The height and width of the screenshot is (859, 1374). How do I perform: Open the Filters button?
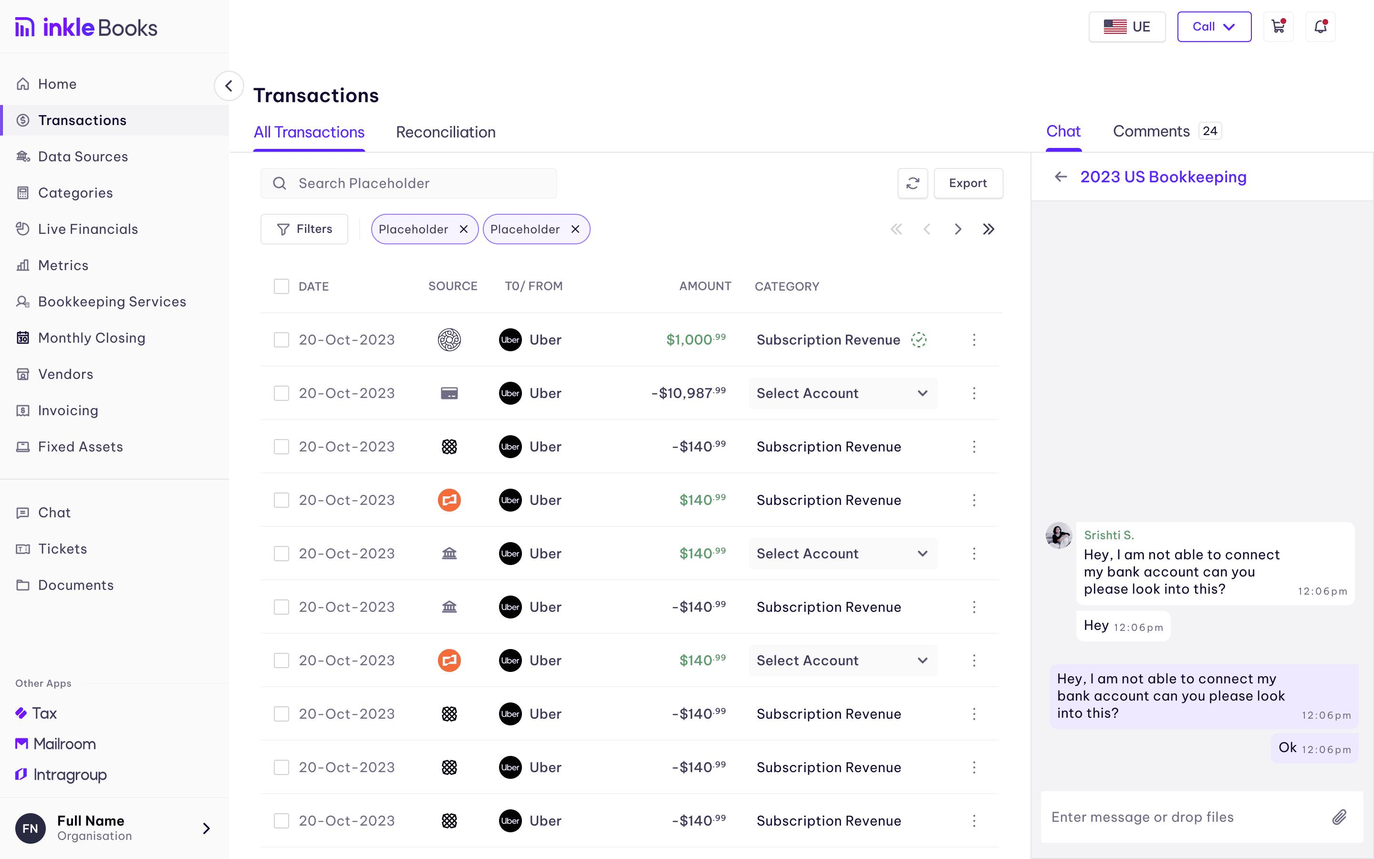[304, 229]
